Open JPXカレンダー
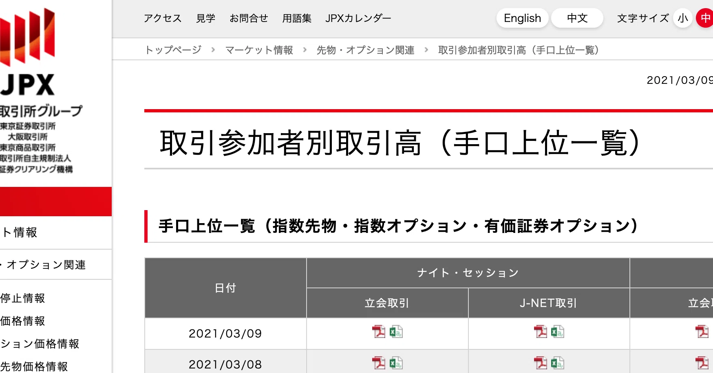The image size is (713, 373). click(358, 18)
